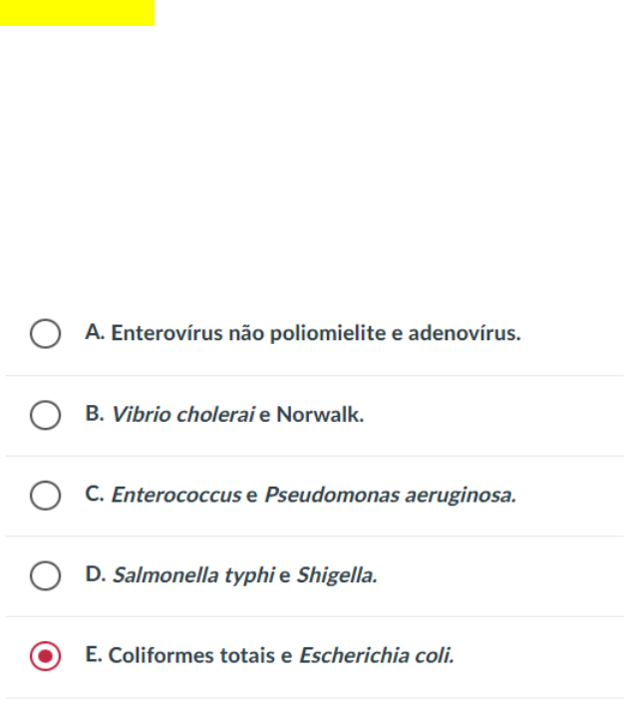
Task: Click the 'Coliformes totais e Escherichia coli' text
Action: (x=281, y=657)
